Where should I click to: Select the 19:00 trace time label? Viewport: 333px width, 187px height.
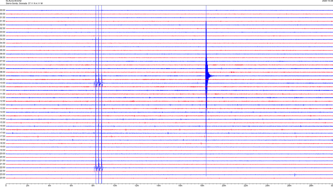click(x=3, y=147)
